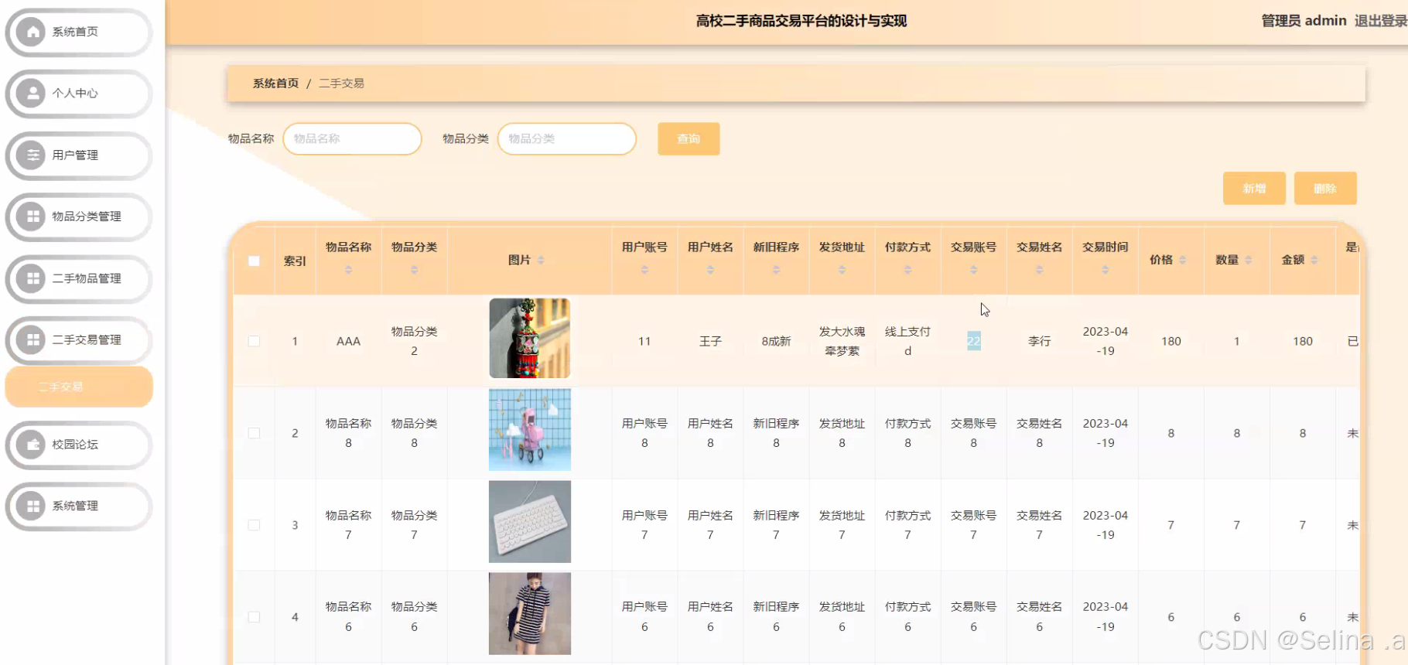Expand 二手物品管理 menu

78,278
